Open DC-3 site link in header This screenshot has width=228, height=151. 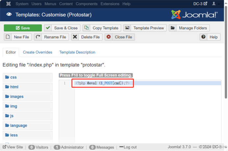200,4
